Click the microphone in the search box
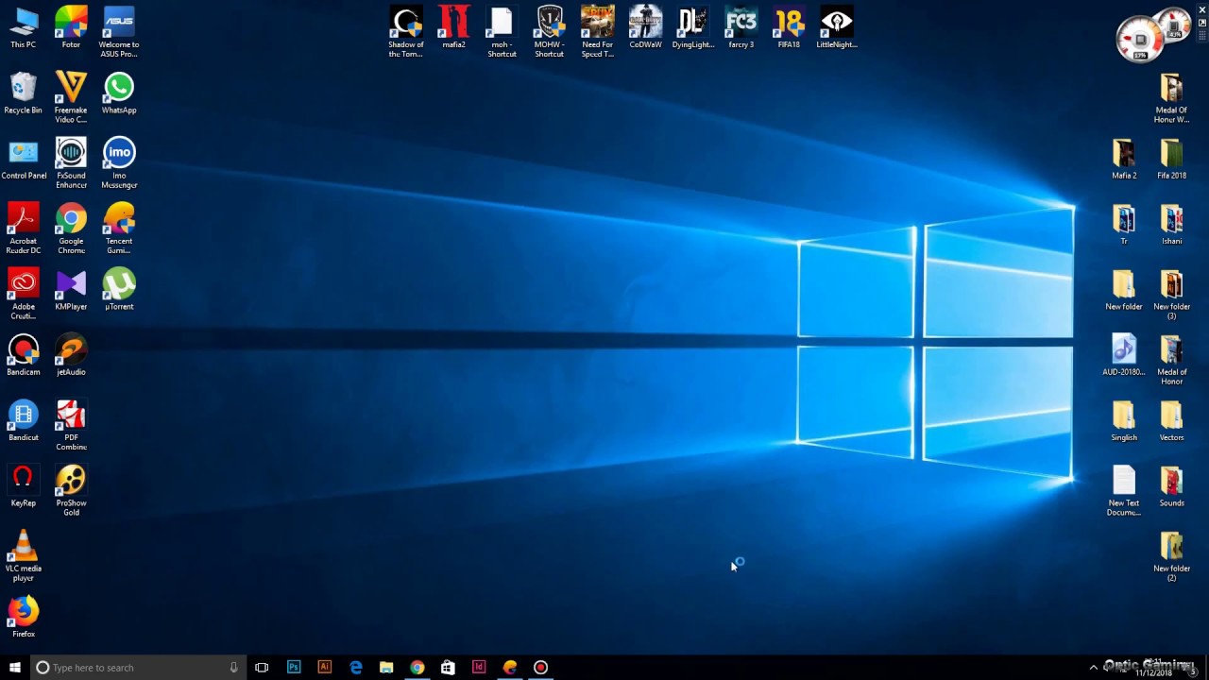The width and height of the screenshot is (1209, 680). [233, 667]
